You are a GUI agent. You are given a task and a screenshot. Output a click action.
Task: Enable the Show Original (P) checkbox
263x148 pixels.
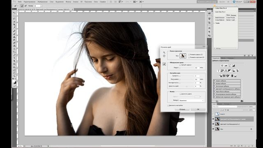189,57
